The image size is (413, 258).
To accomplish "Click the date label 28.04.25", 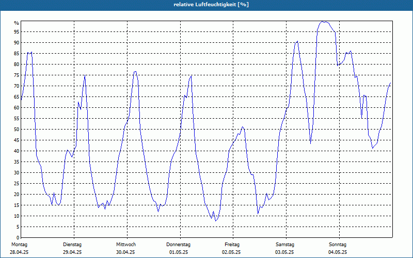I will coord(19,252).
